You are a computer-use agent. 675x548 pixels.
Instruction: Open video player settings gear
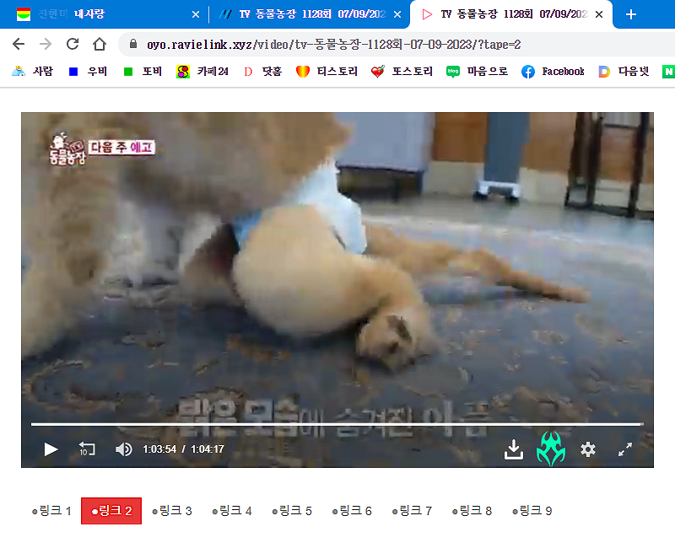(587, 449)
